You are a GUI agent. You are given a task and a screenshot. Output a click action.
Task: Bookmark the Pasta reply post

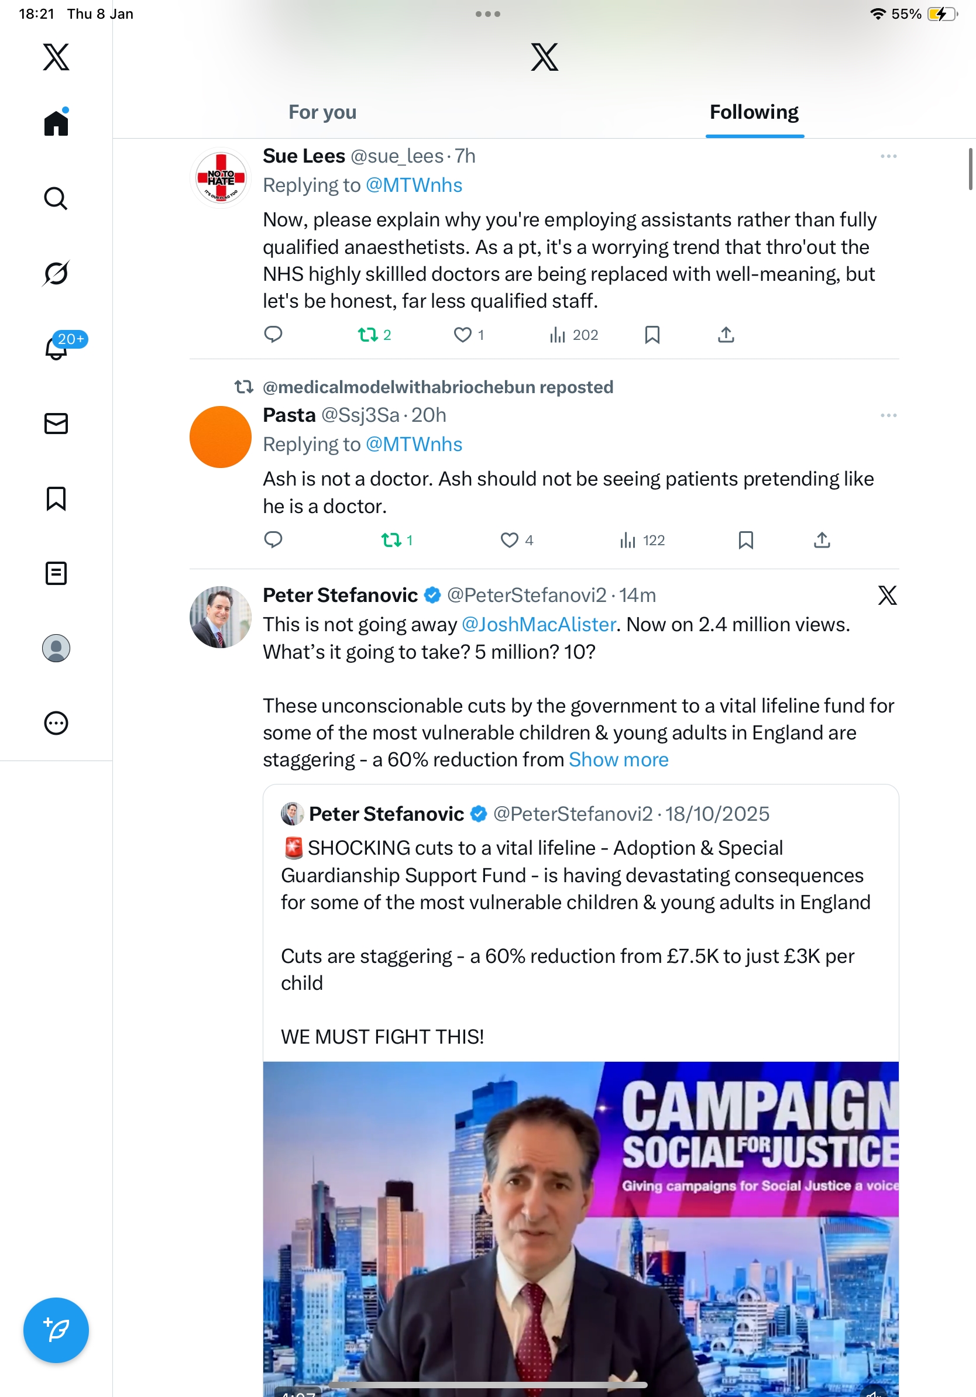pyautogui.click(x=745, y=540)
